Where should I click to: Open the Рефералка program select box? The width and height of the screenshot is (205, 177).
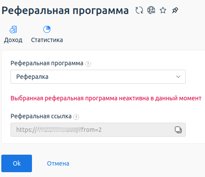tap(98, 77)
